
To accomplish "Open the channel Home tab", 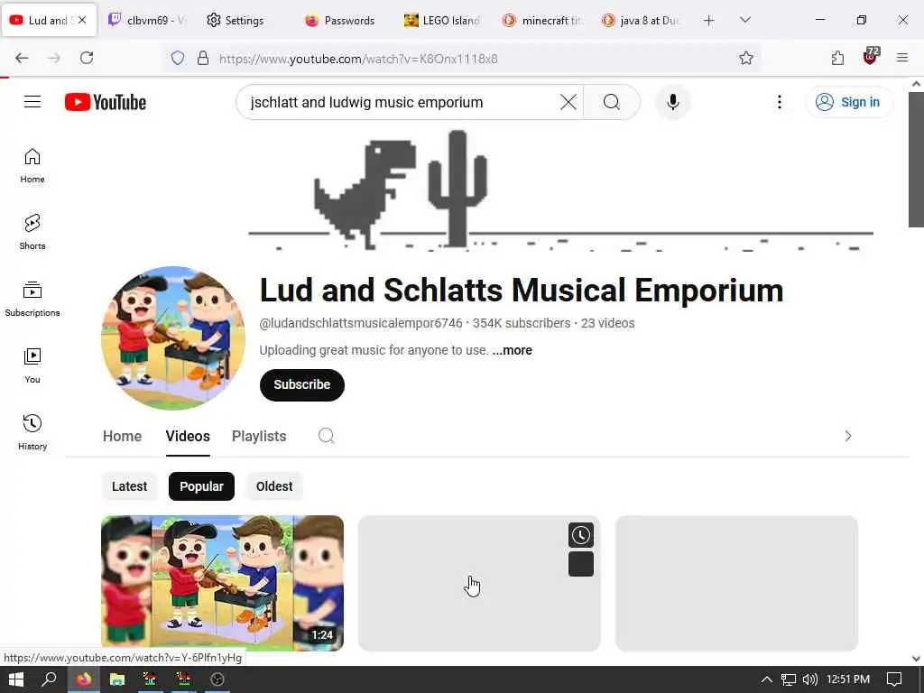I will coord(122,436).
